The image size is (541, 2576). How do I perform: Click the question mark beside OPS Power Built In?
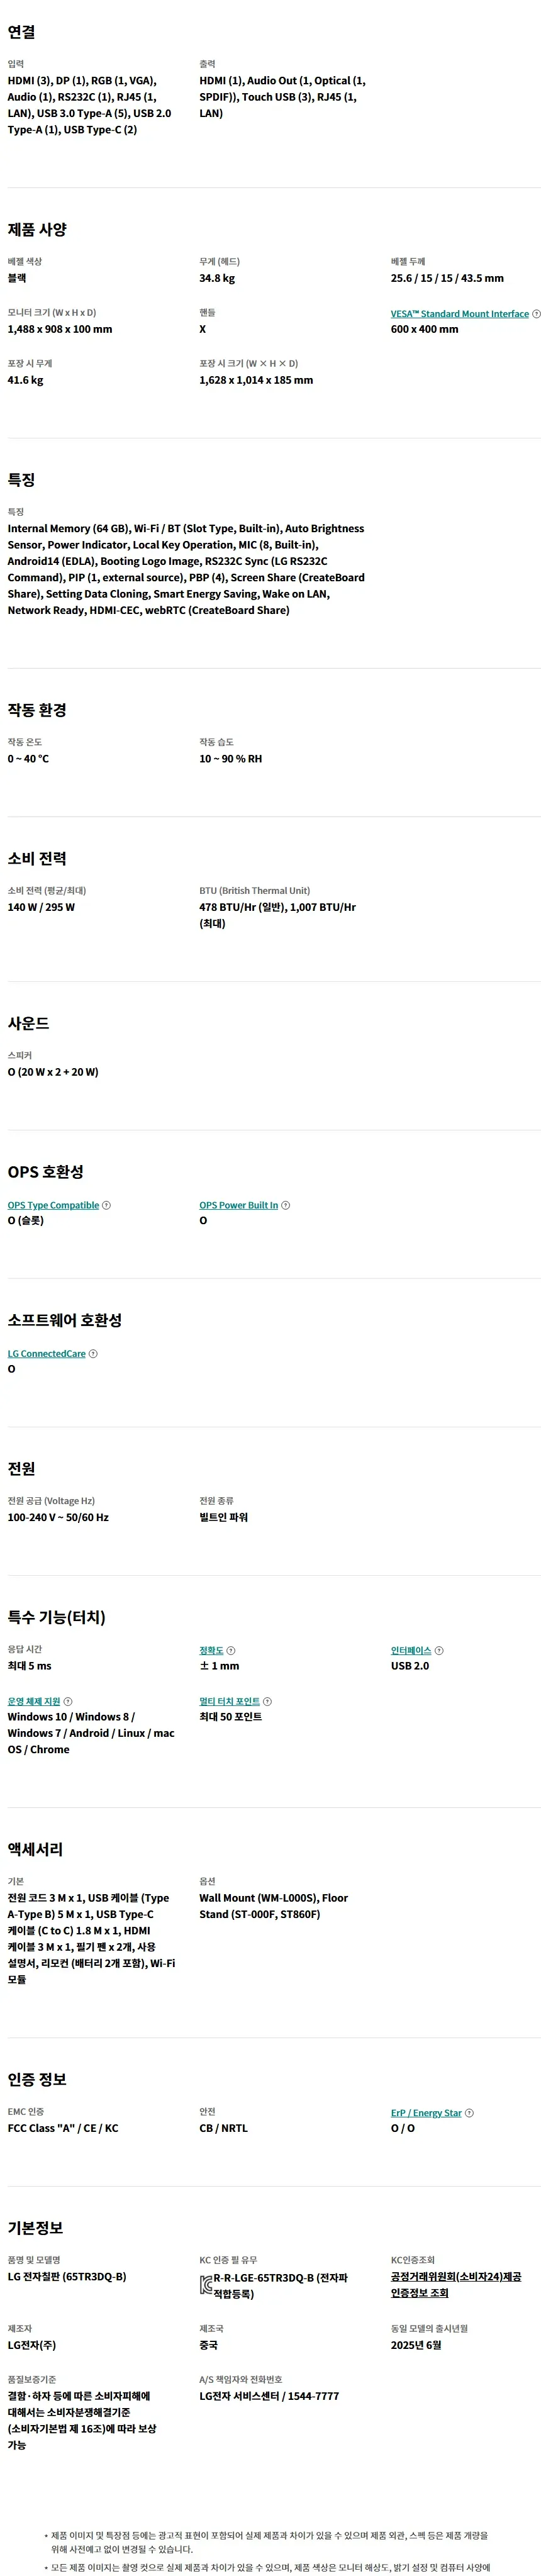click(285, 1205)
